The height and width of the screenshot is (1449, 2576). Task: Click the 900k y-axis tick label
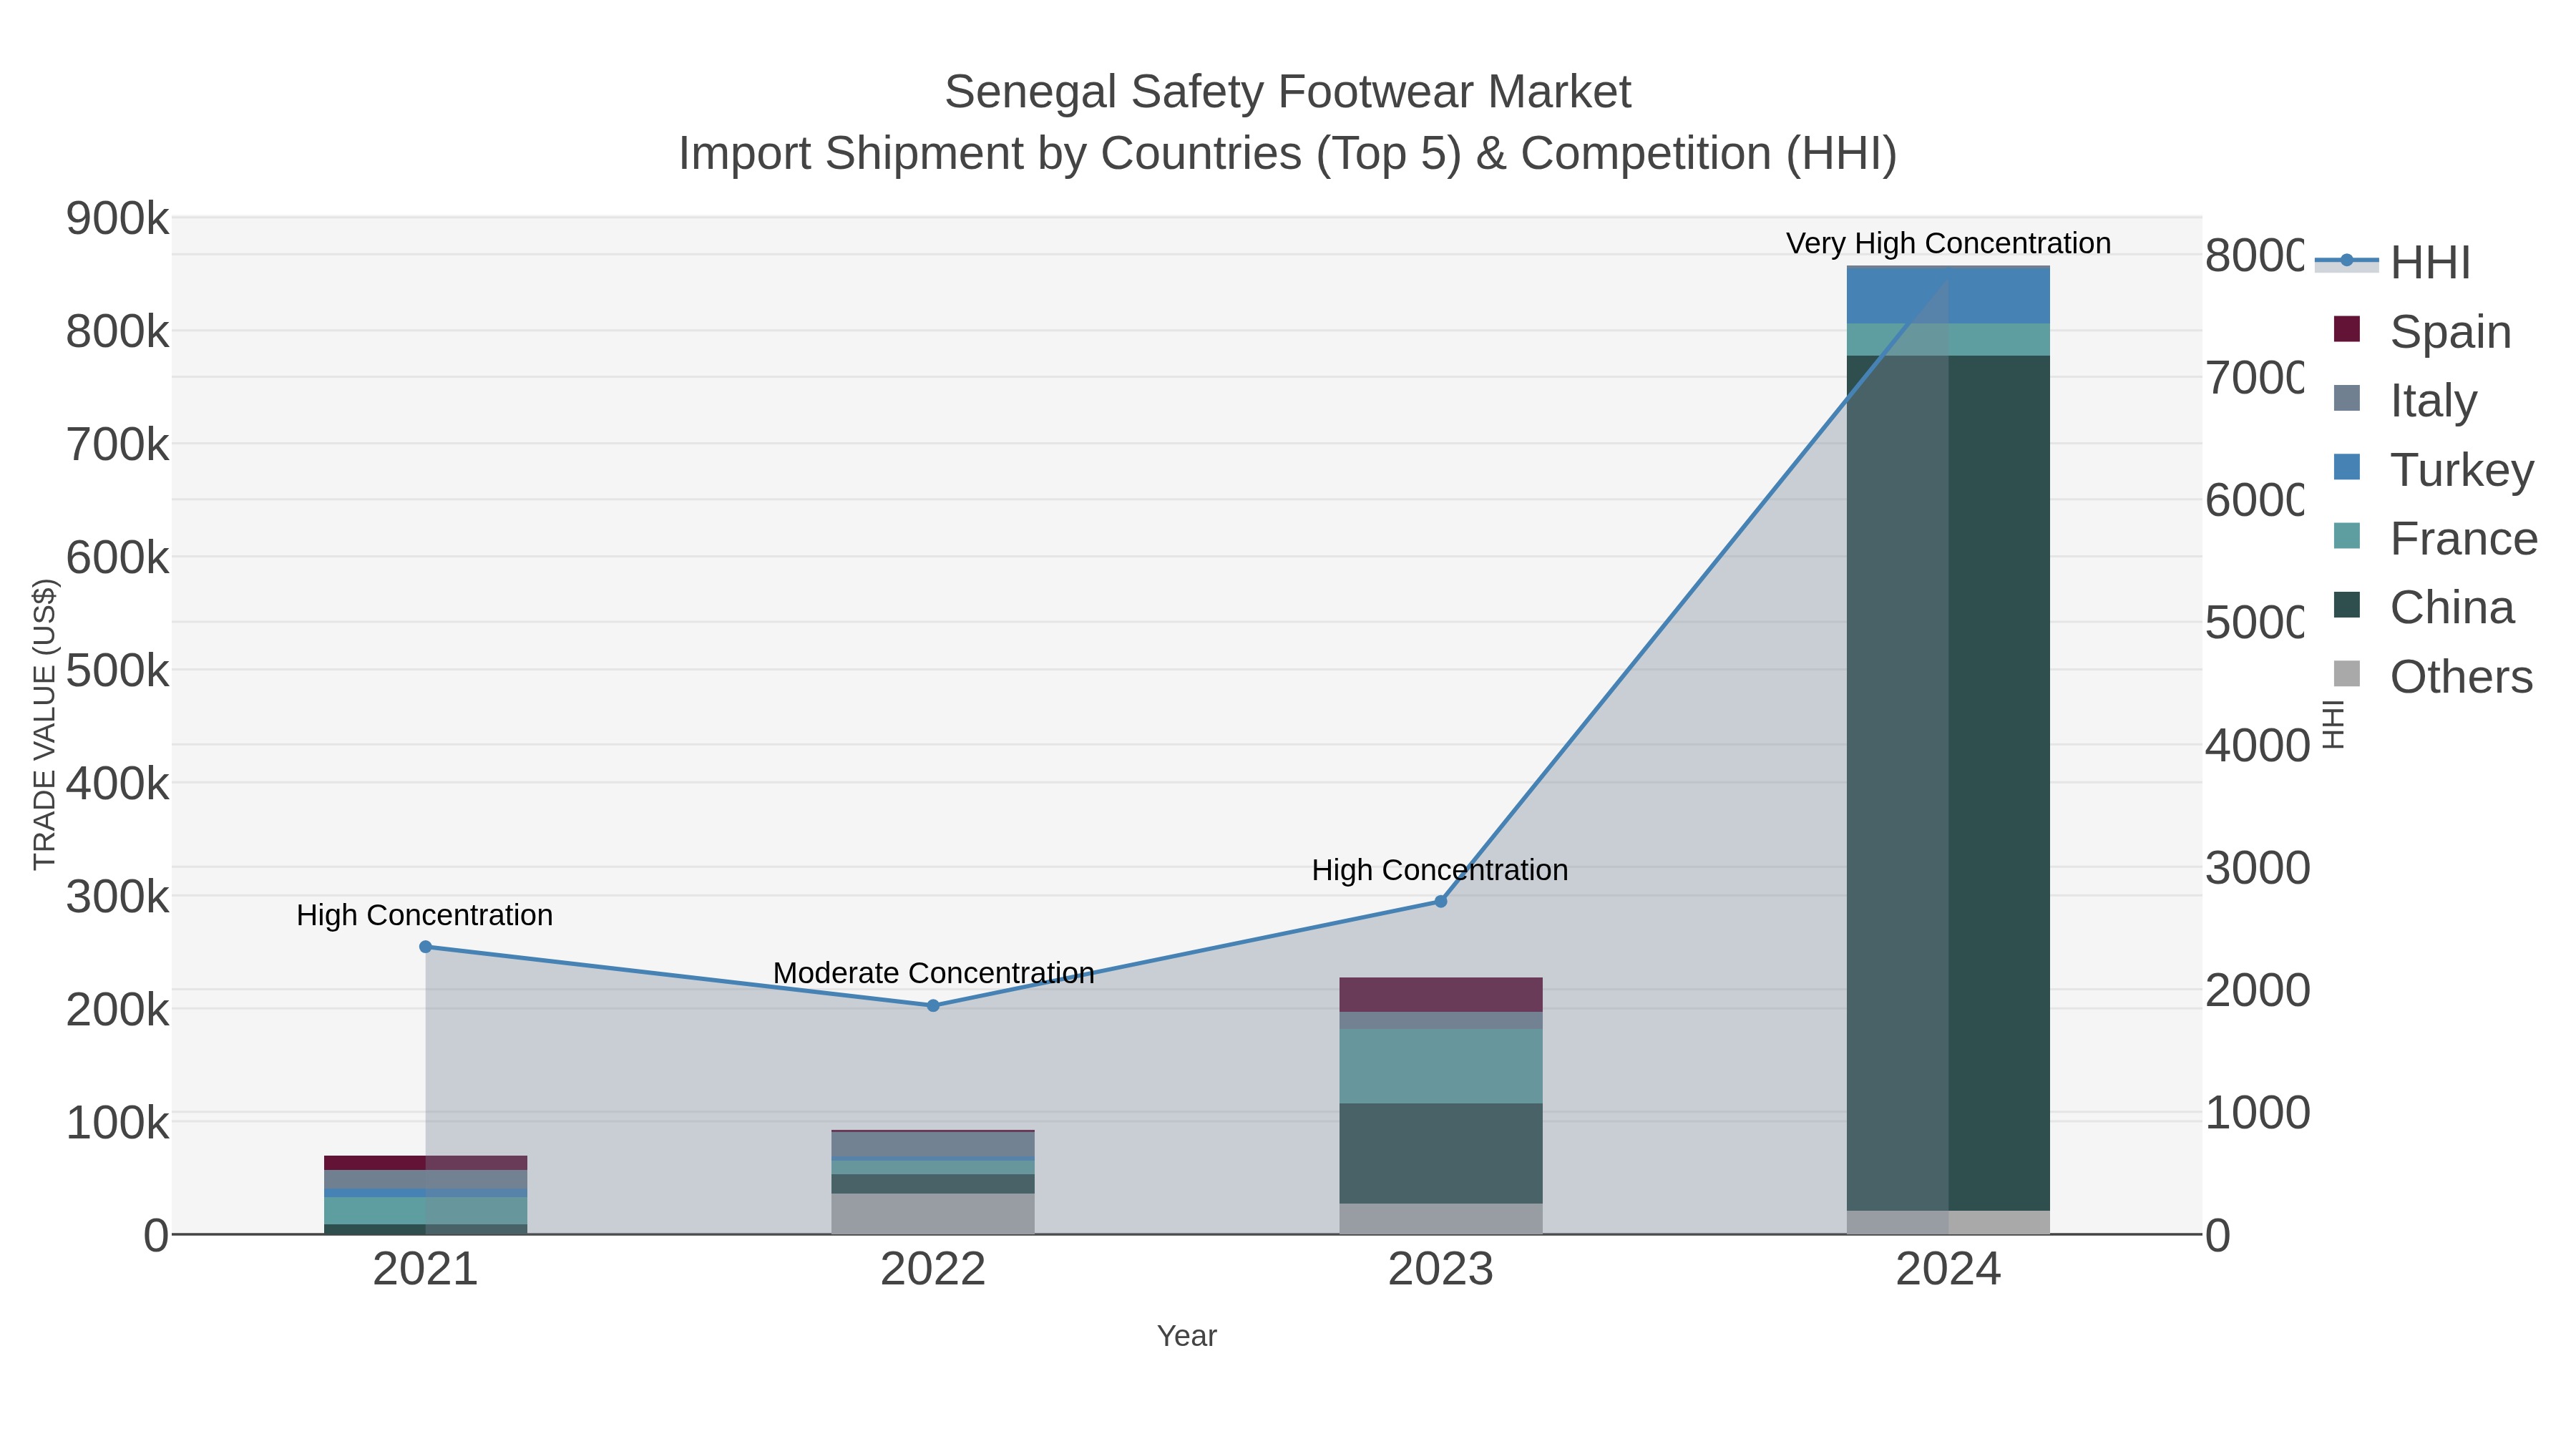[x=117, y=218]
